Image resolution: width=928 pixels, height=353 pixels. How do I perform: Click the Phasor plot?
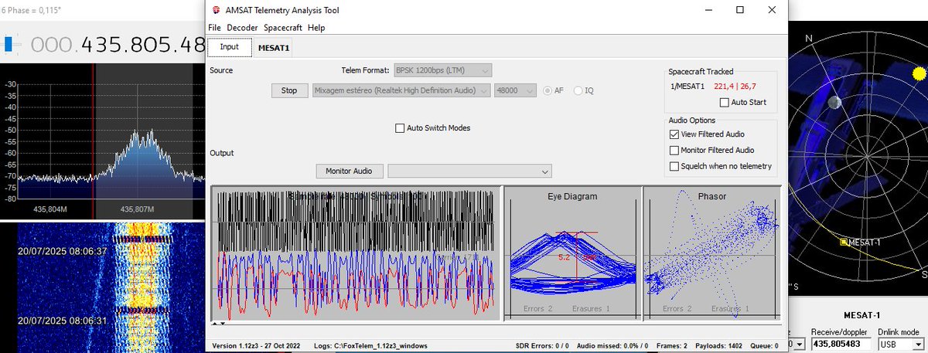pyautogui.click(x=711, y=253)
